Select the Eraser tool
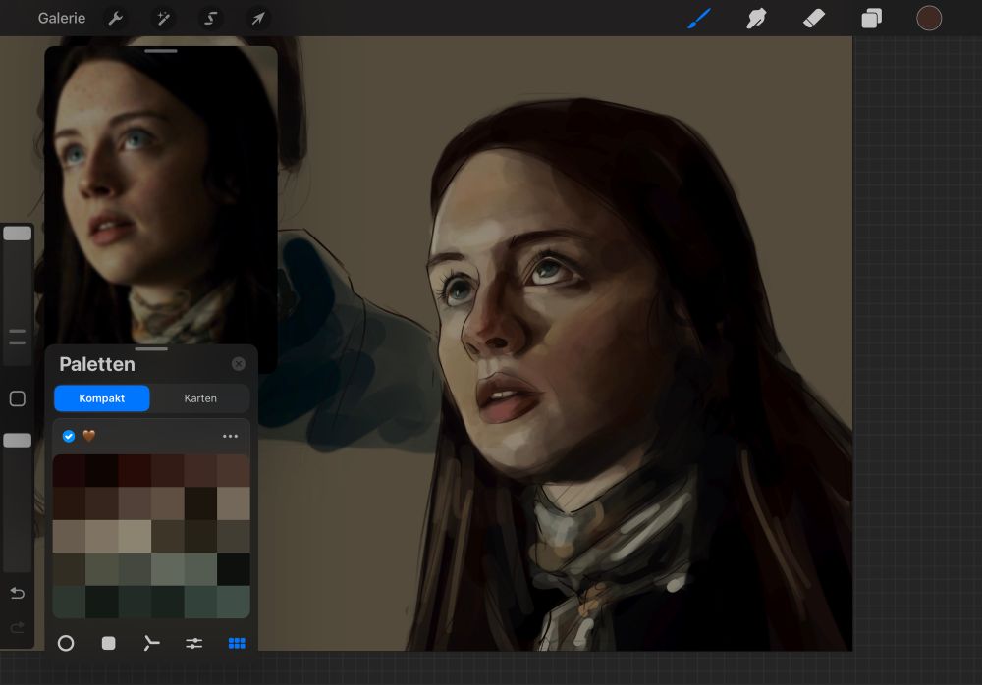 (814, 19)
